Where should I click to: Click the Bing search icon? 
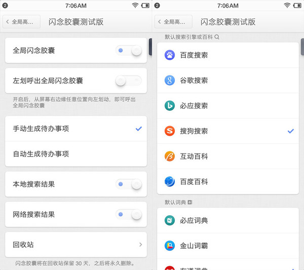170,106
